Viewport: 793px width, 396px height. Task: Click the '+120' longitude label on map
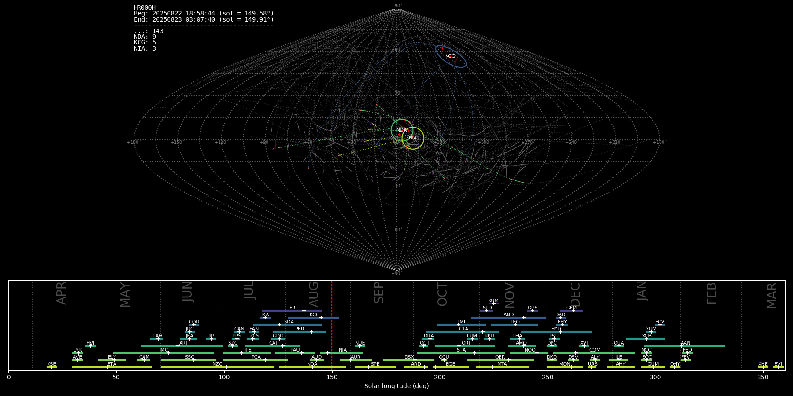tap(220, 142)
